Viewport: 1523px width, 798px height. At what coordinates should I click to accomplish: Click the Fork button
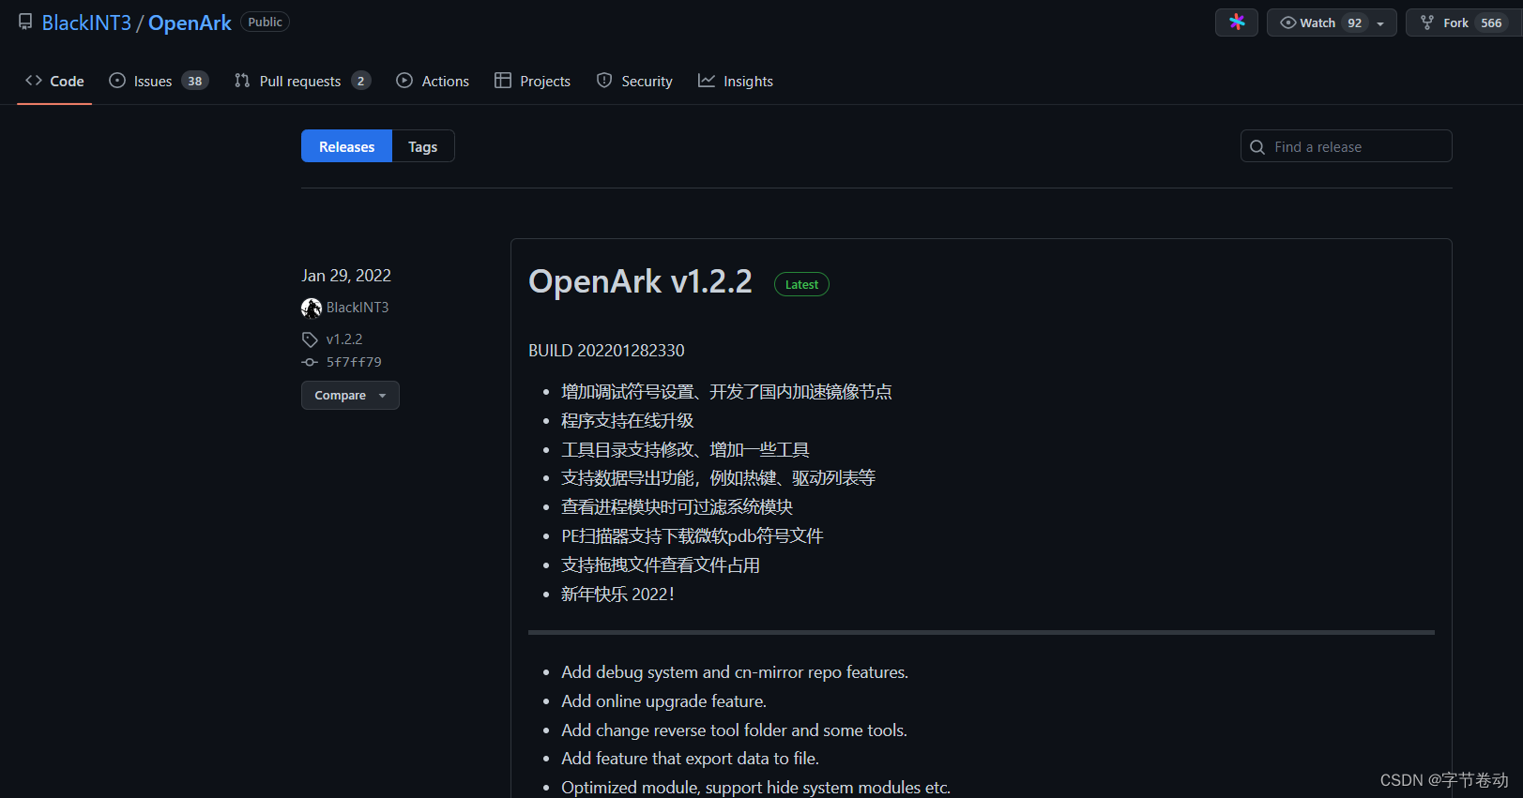[1464, 23]
